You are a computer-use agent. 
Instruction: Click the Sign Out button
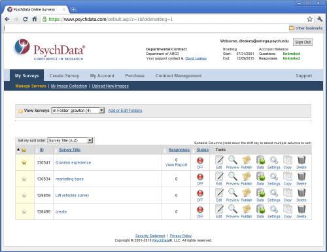click(x=303, y=42)
